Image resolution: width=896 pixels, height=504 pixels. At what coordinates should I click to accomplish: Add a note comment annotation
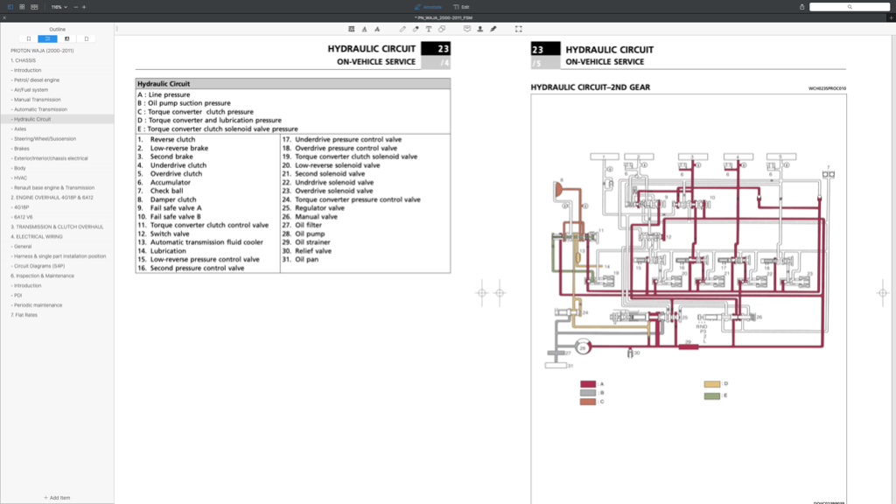point(467,29)
